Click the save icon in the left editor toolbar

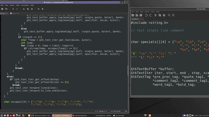point(6,9)
